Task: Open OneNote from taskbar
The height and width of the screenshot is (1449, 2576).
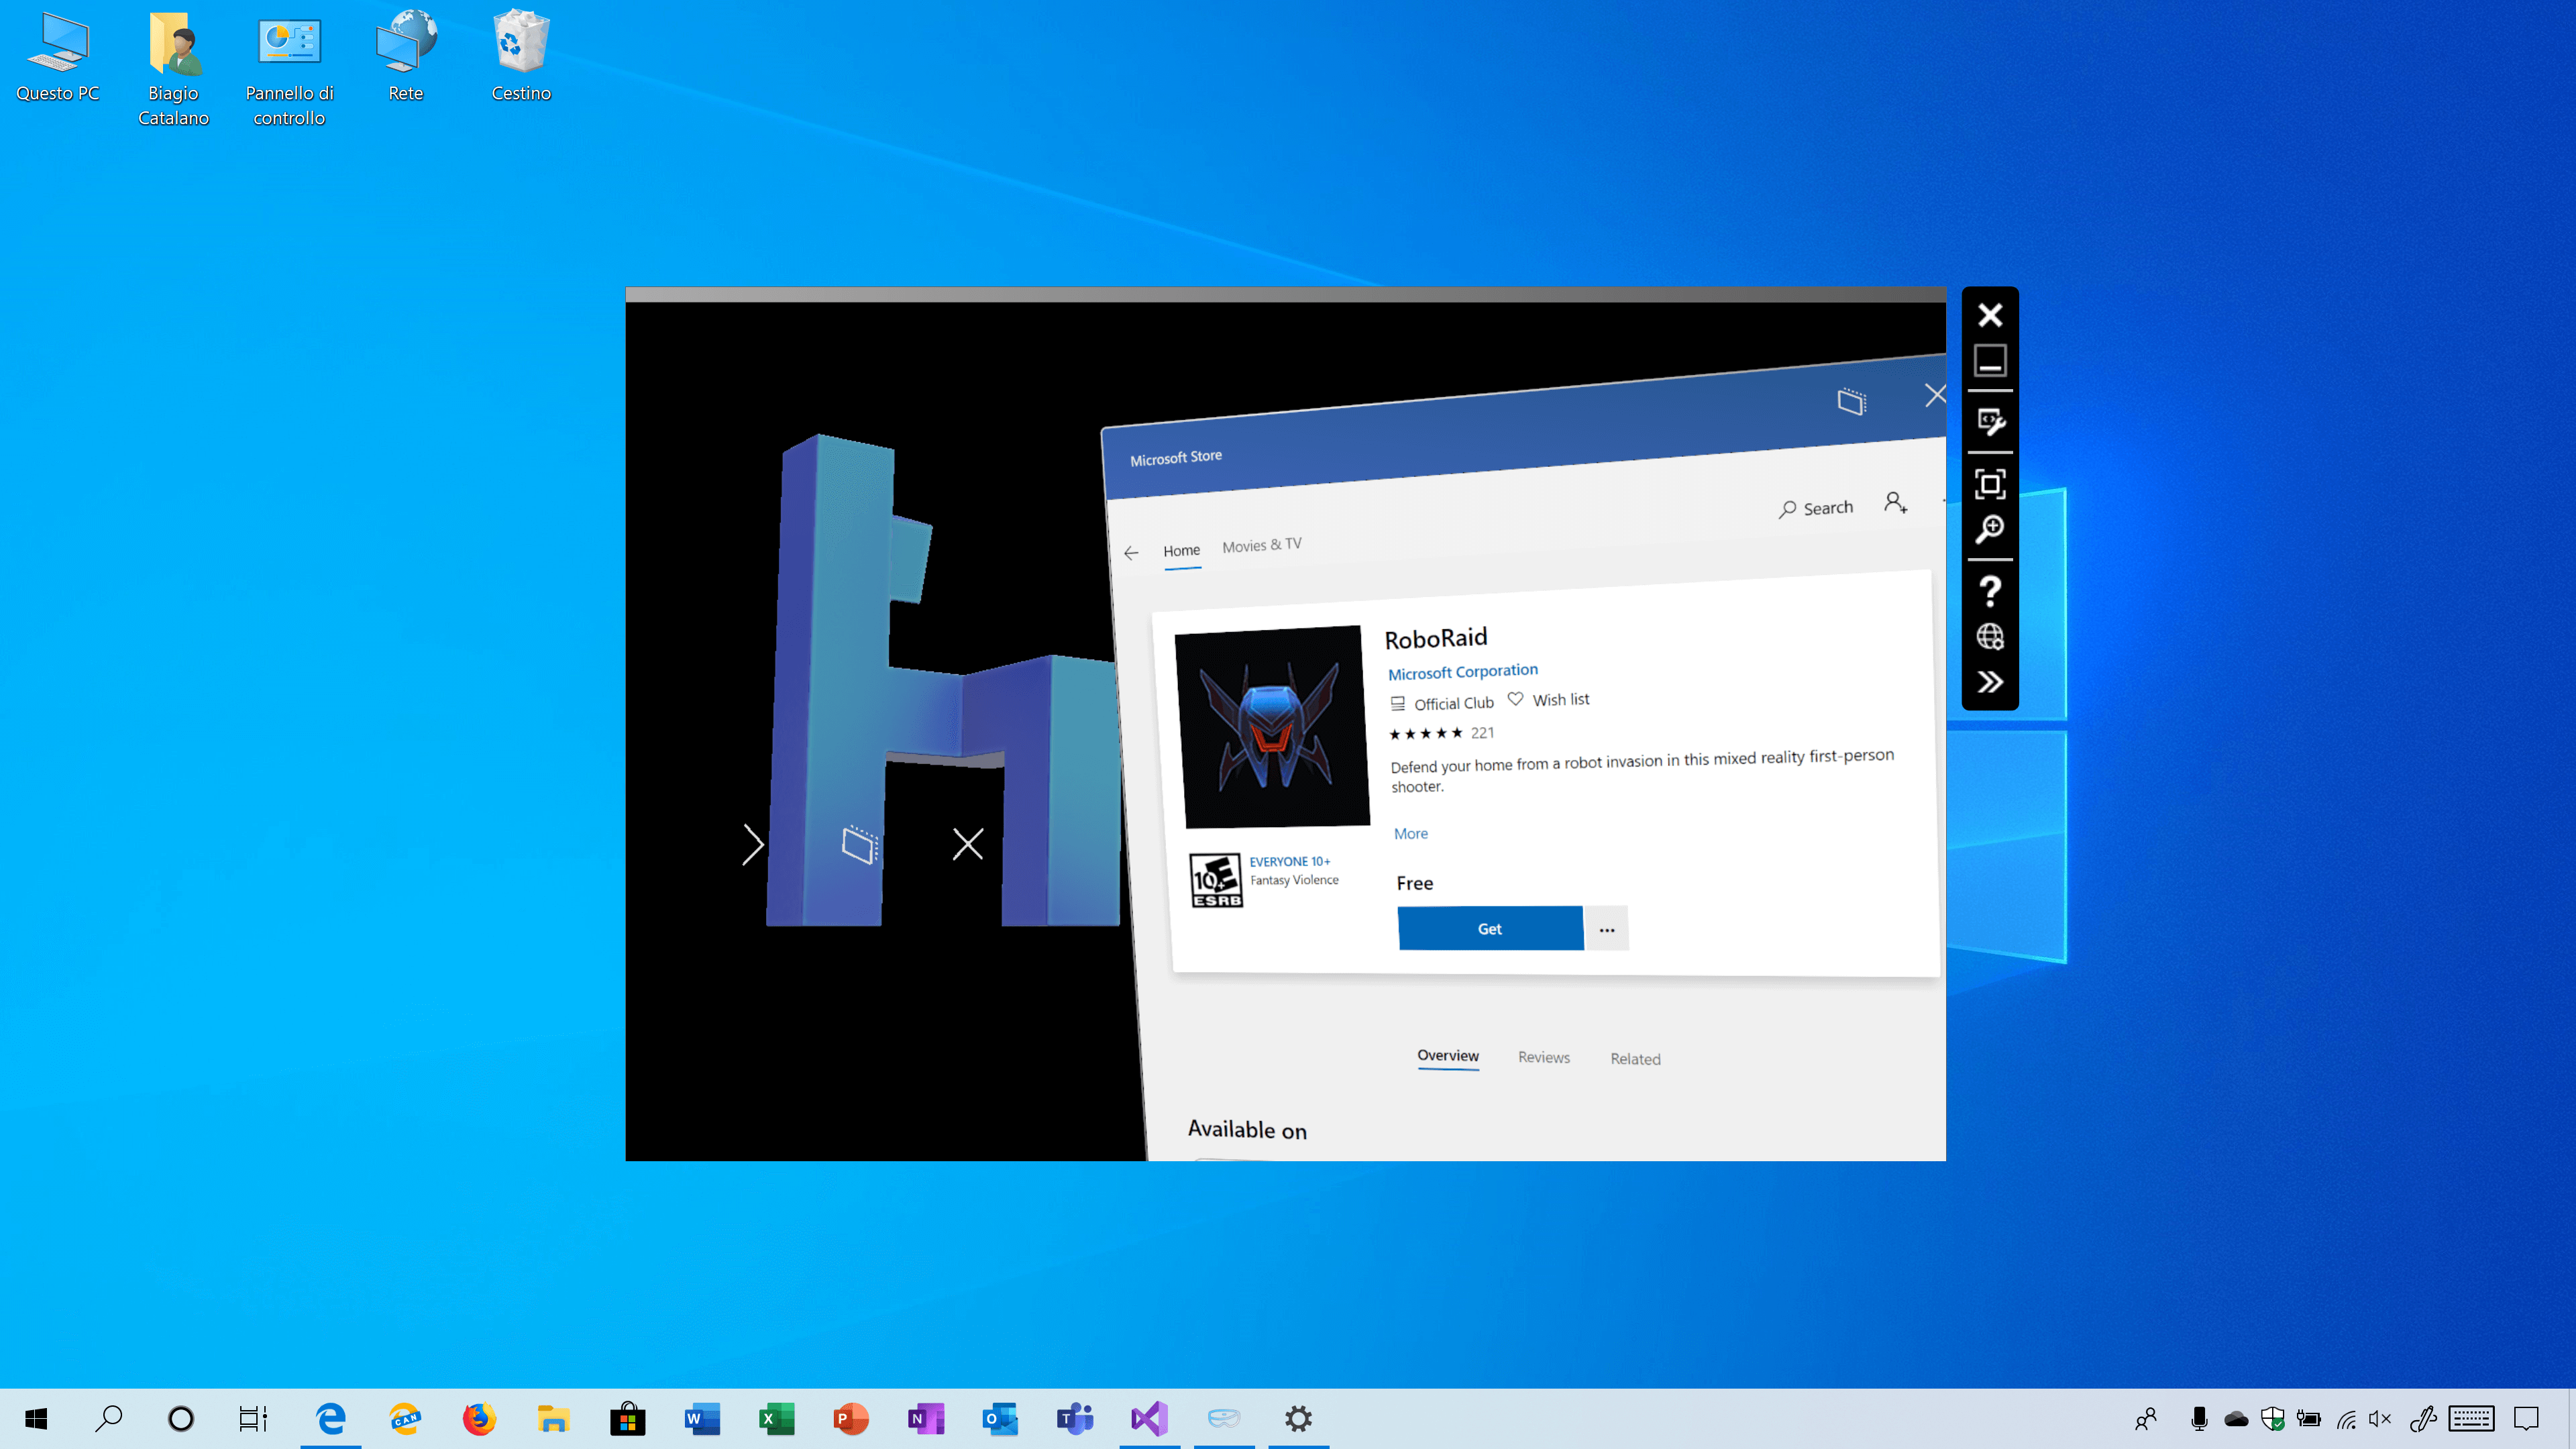Action: [x=926, y=1418]
